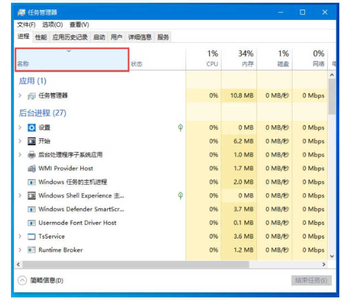Expand the 任务管理器 process row

(x=20, y=96)
